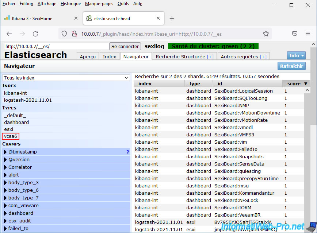Viewport: 317px width, 233px height.
Task: Open the Historique menu
Action: (70, 4)
